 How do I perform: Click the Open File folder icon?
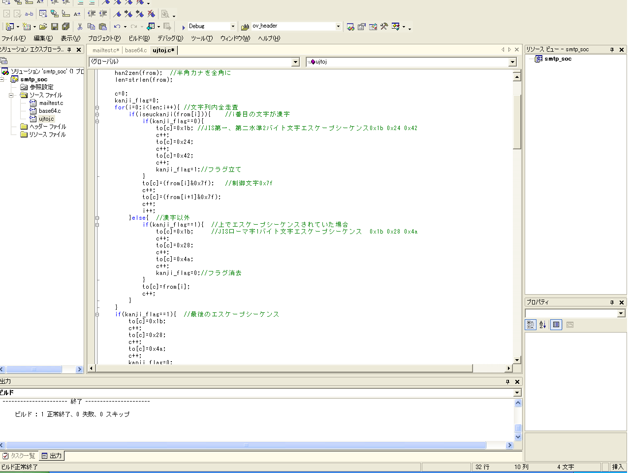[43, 26]
